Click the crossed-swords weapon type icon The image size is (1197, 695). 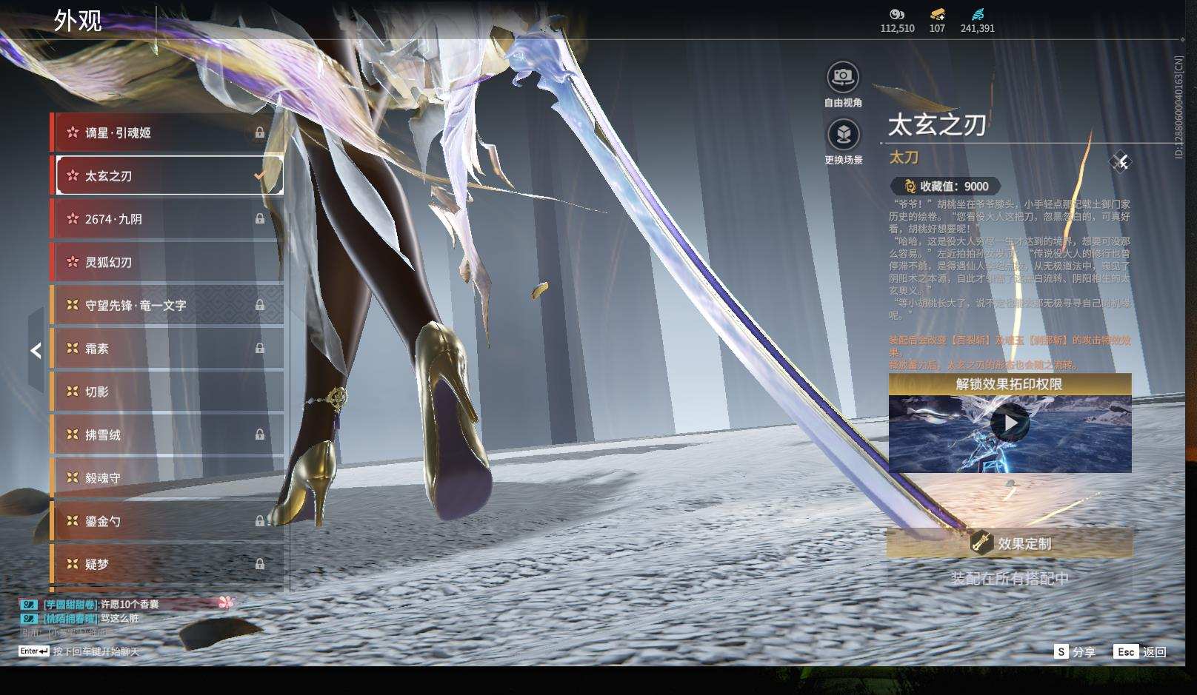click(1120, 162)
